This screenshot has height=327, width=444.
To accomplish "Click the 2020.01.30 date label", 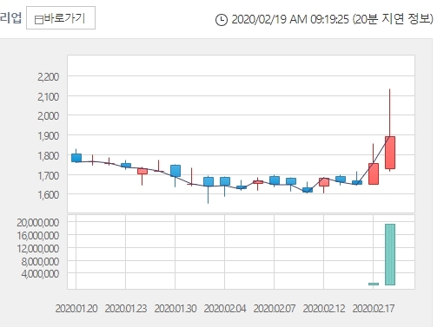I will (x=176, y=309).
